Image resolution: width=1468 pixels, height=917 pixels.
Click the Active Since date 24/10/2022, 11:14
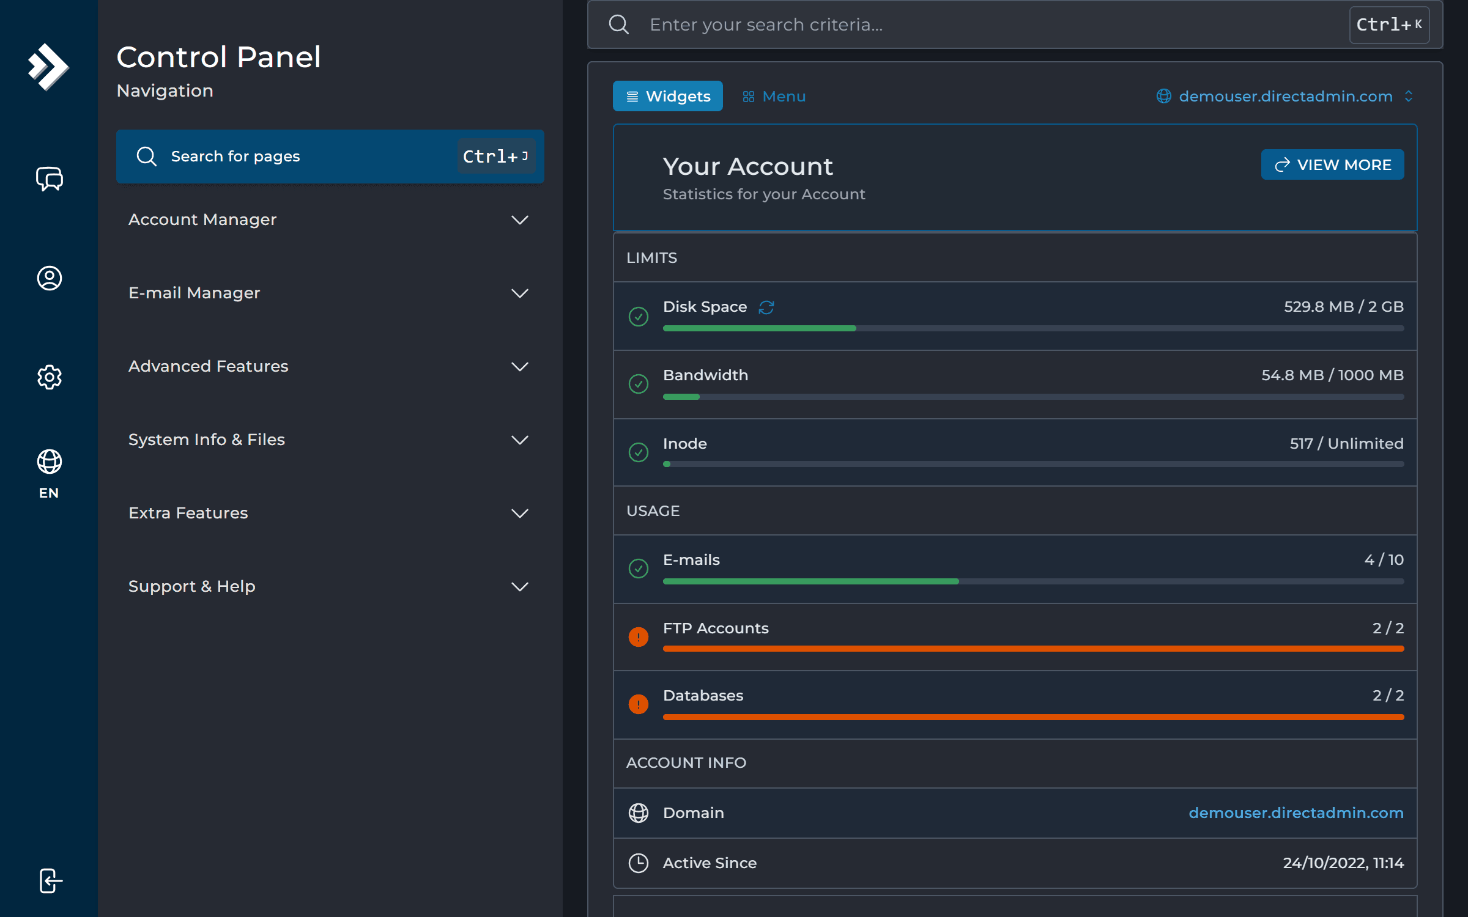(1343, 863)
